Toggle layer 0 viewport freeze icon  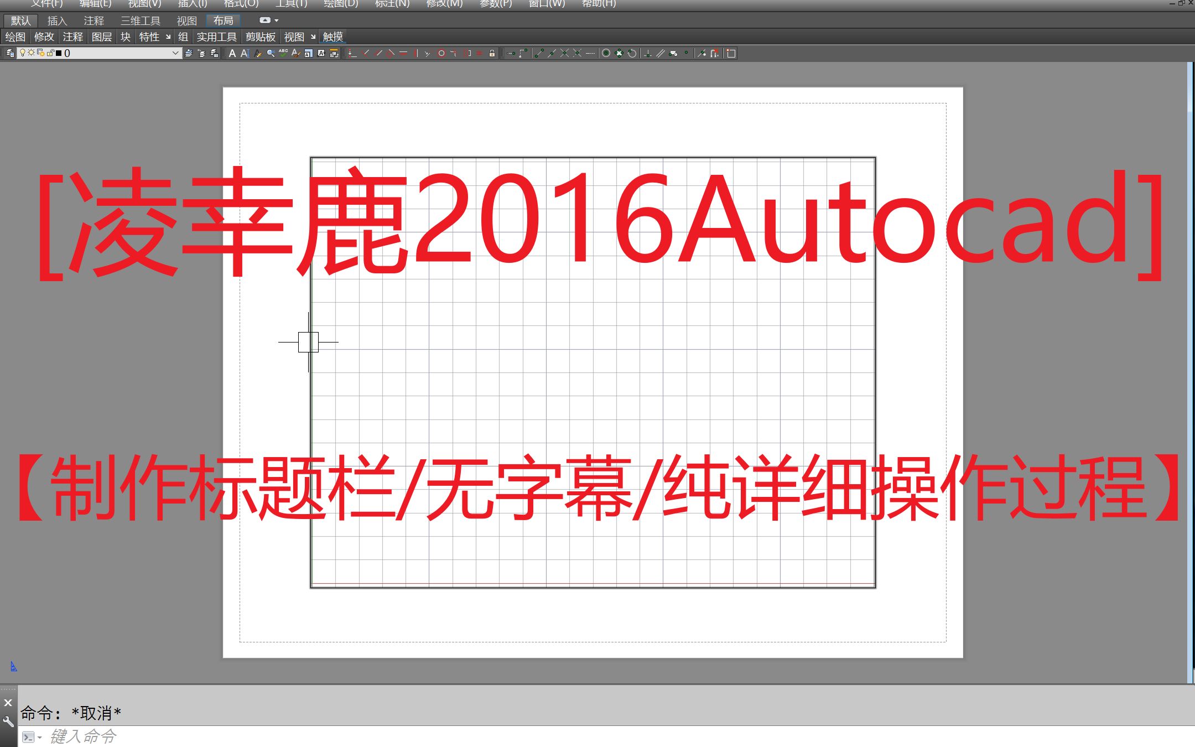(x=41, y=53)
